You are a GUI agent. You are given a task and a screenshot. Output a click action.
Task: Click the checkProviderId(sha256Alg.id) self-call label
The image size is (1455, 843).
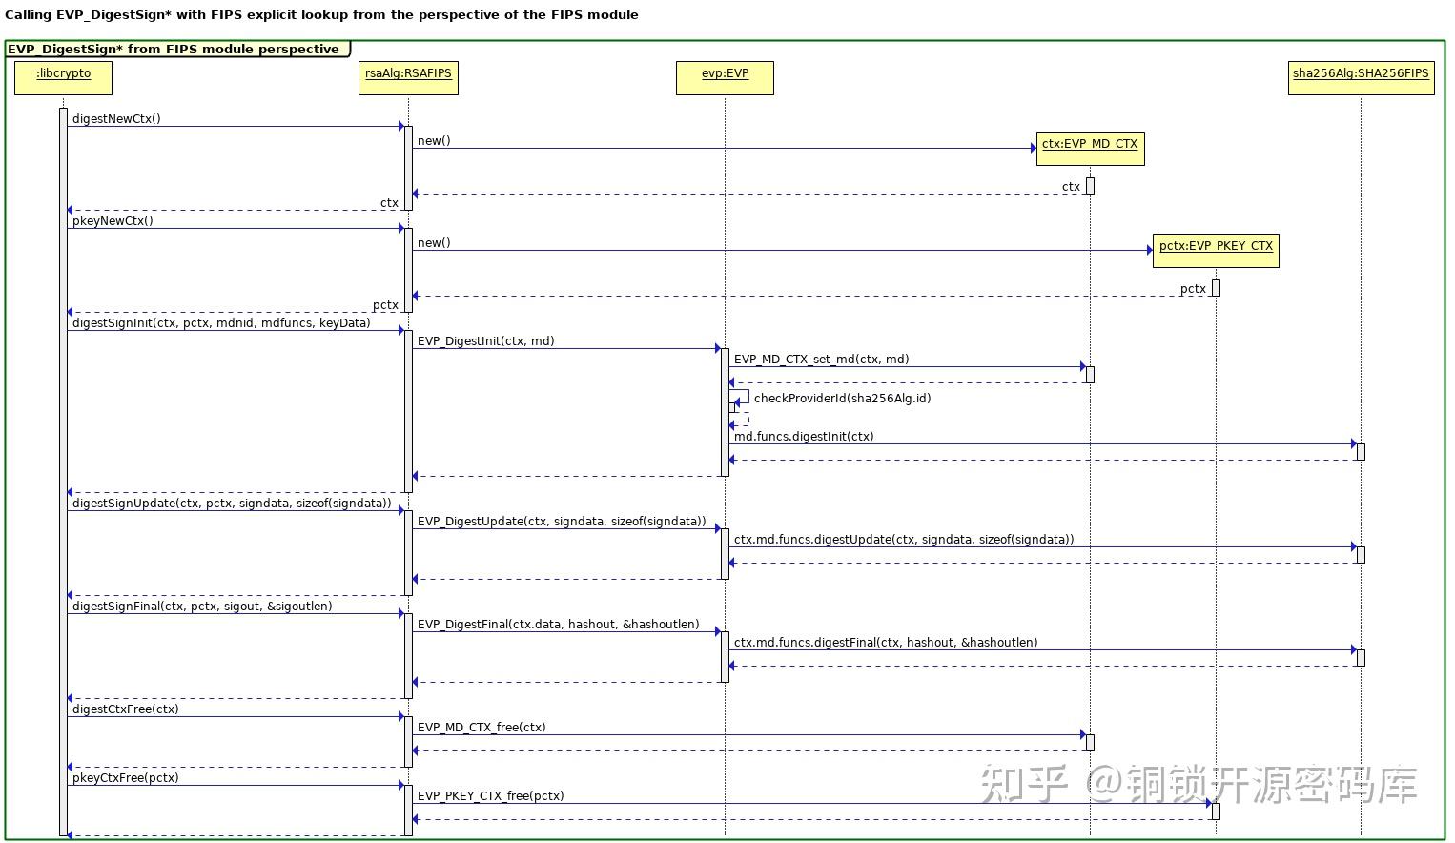[x=843, y=398]
